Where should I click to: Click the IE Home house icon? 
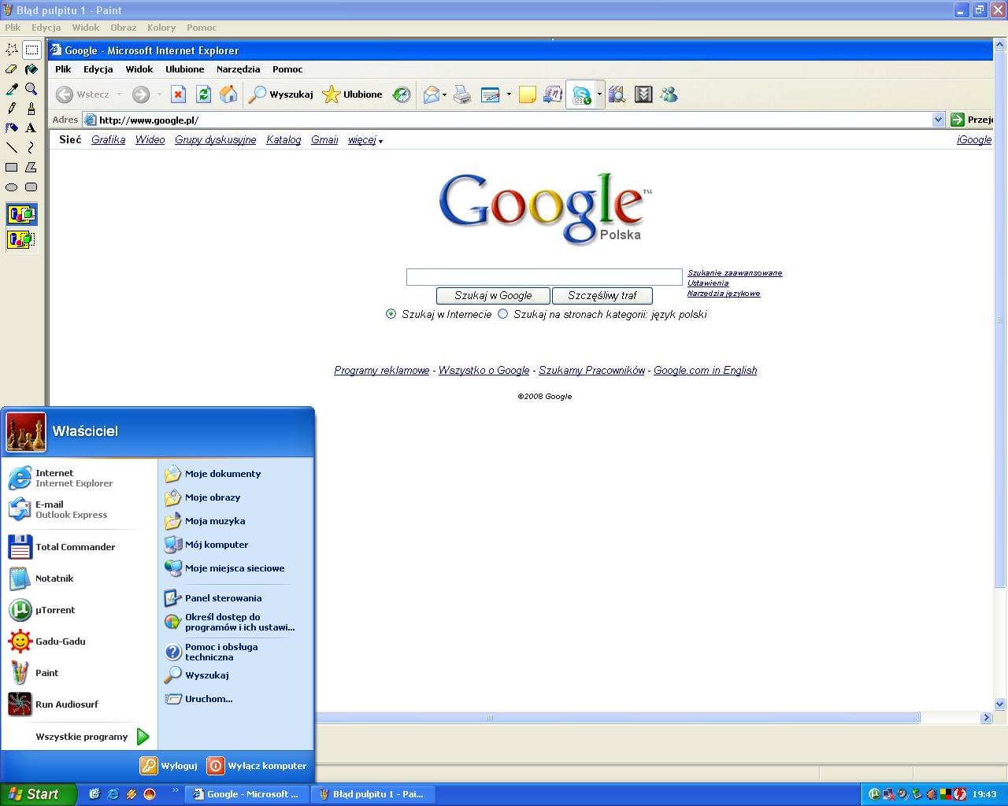[x=228, y=94]
